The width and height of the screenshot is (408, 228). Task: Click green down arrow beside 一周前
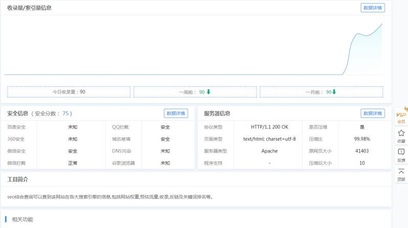pyautogui.click(x=209, y=92)
